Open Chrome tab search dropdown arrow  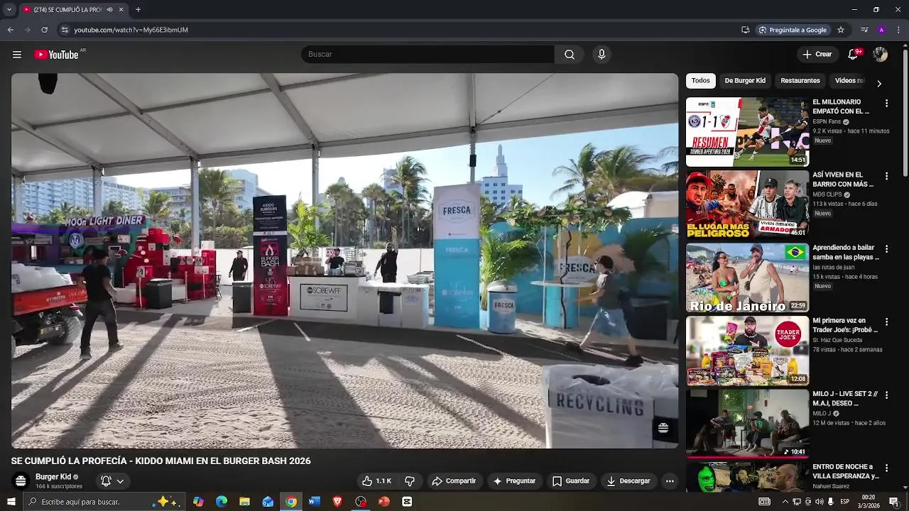point(9,10)
